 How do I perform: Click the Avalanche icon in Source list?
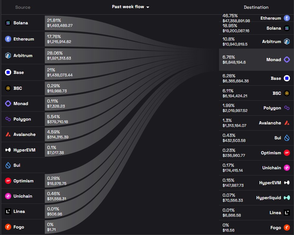(8, 134)
